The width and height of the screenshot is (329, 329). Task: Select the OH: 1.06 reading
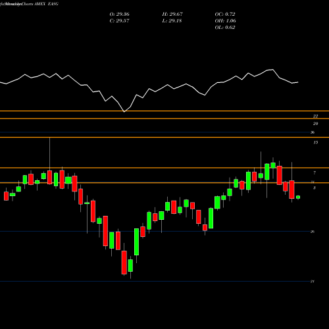(225, 21)
